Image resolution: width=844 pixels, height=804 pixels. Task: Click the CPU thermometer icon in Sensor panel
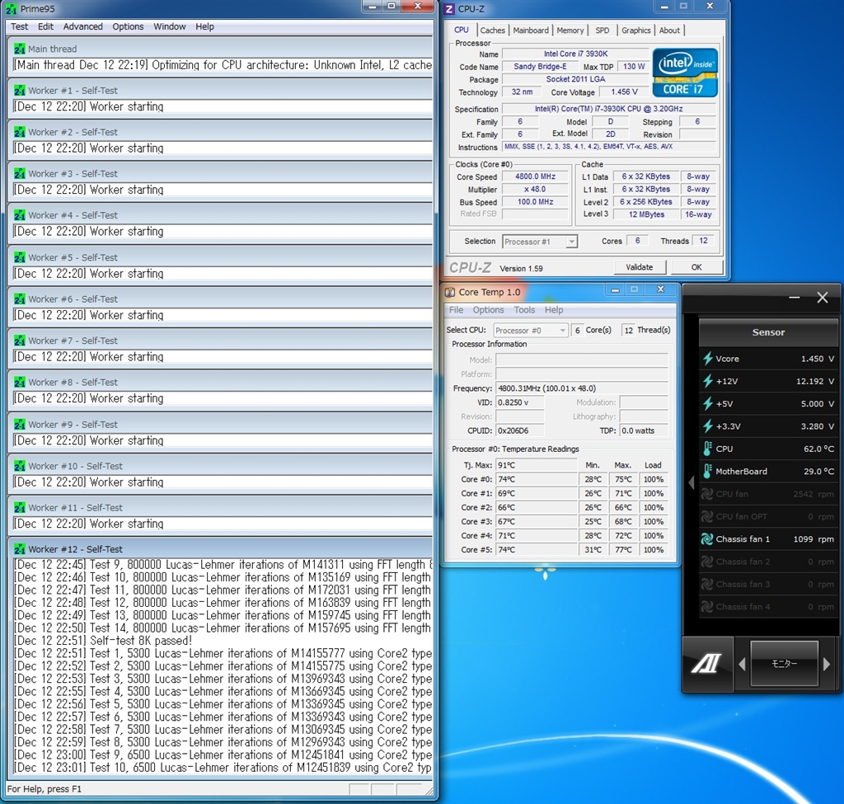click(707, 449)
